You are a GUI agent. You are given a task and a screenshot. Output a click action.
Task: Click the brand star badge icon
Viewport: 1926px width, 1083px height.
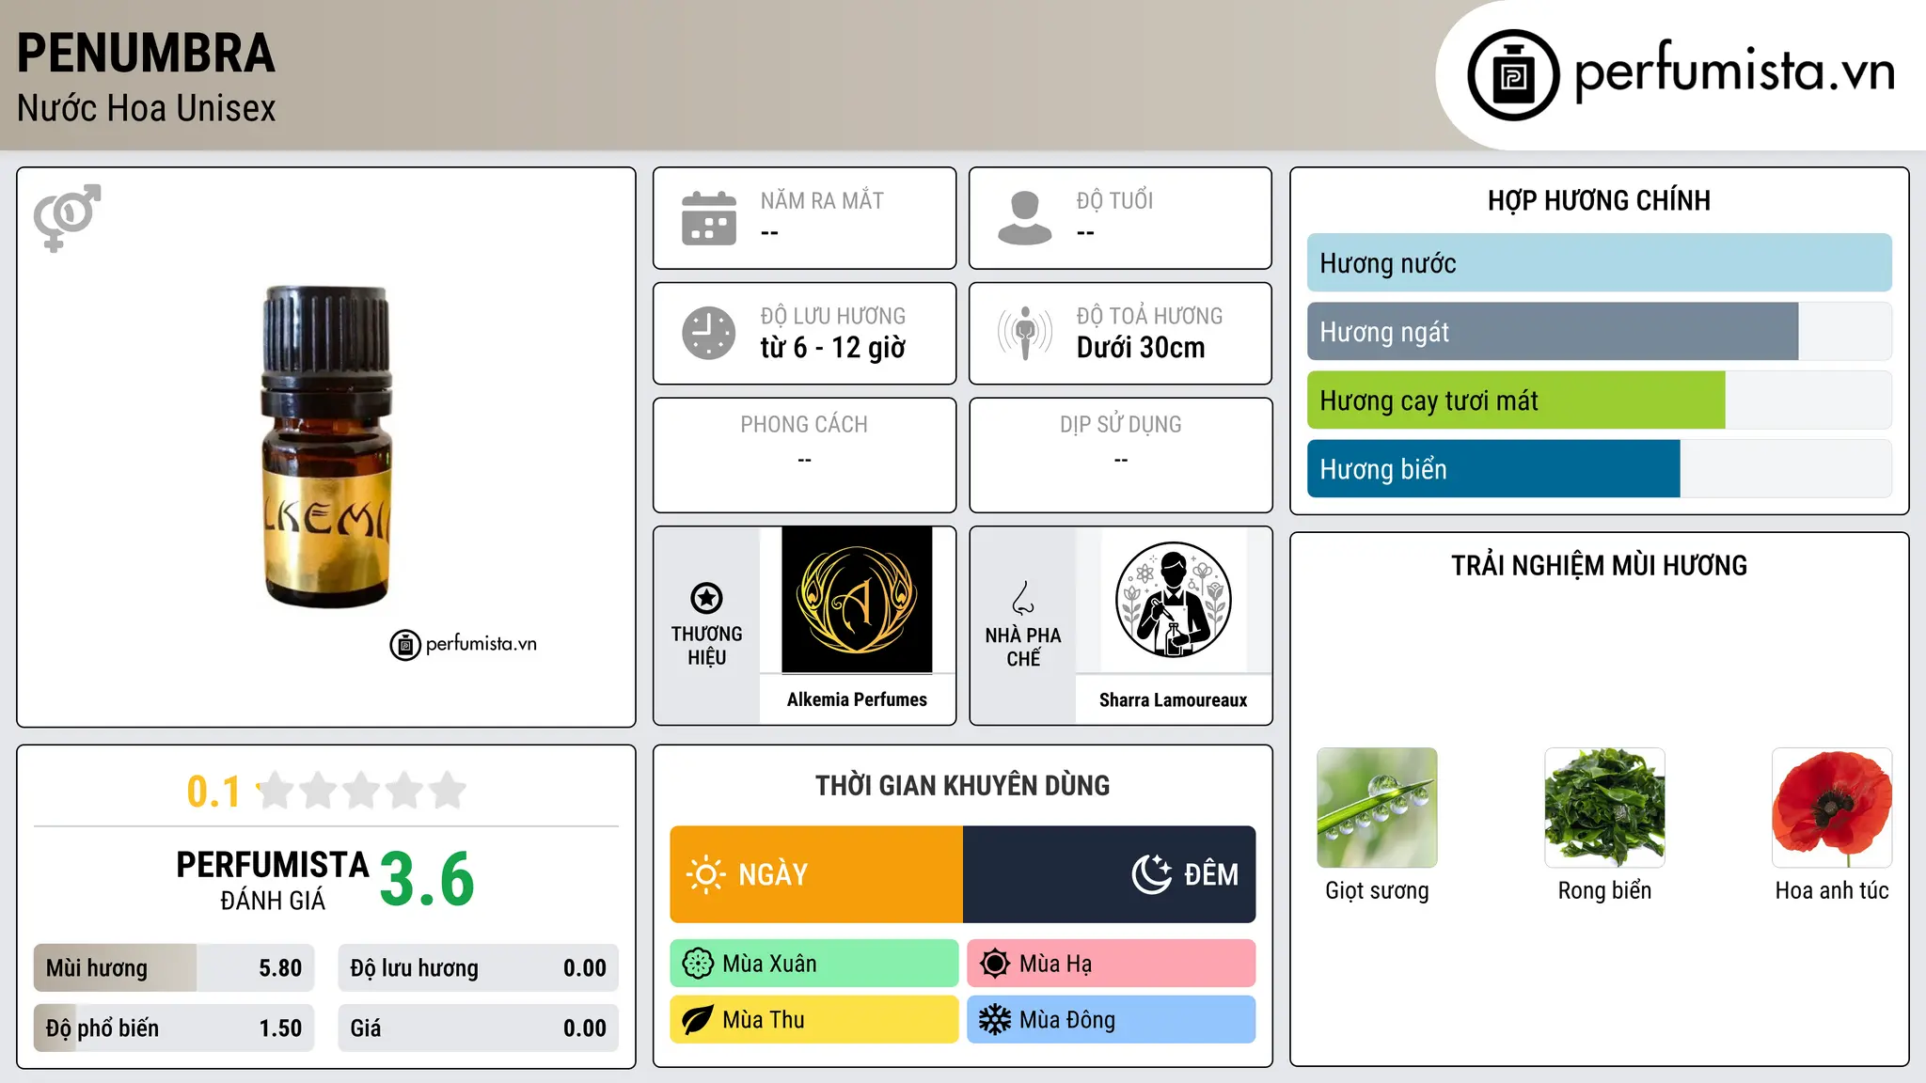[706, 598]
